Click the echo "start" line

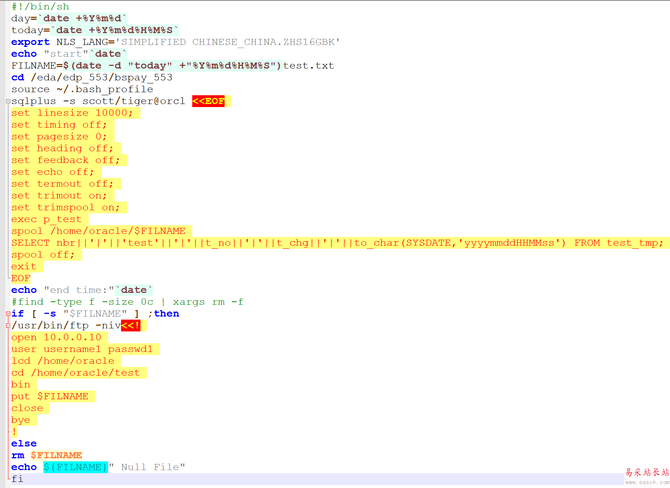69,54
